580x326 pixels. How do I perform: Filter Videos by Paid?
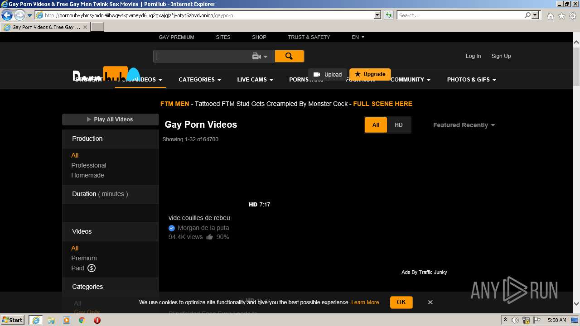click(x=77, y=268)
